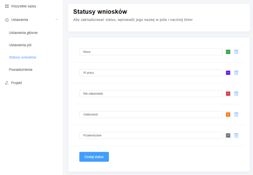Screen dimensions: 253x175
Task: Open orange color dropdown for "Oddzwonić"
Action: (228, 114)
